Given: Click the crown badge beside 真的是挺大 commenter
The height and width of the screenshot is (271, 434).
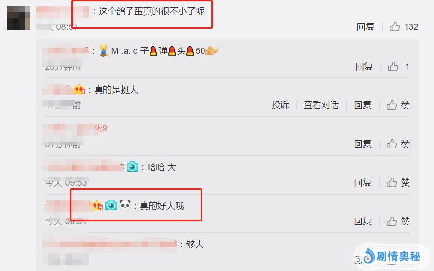Looking at the screenshot, I should click(x=80, y=89).
